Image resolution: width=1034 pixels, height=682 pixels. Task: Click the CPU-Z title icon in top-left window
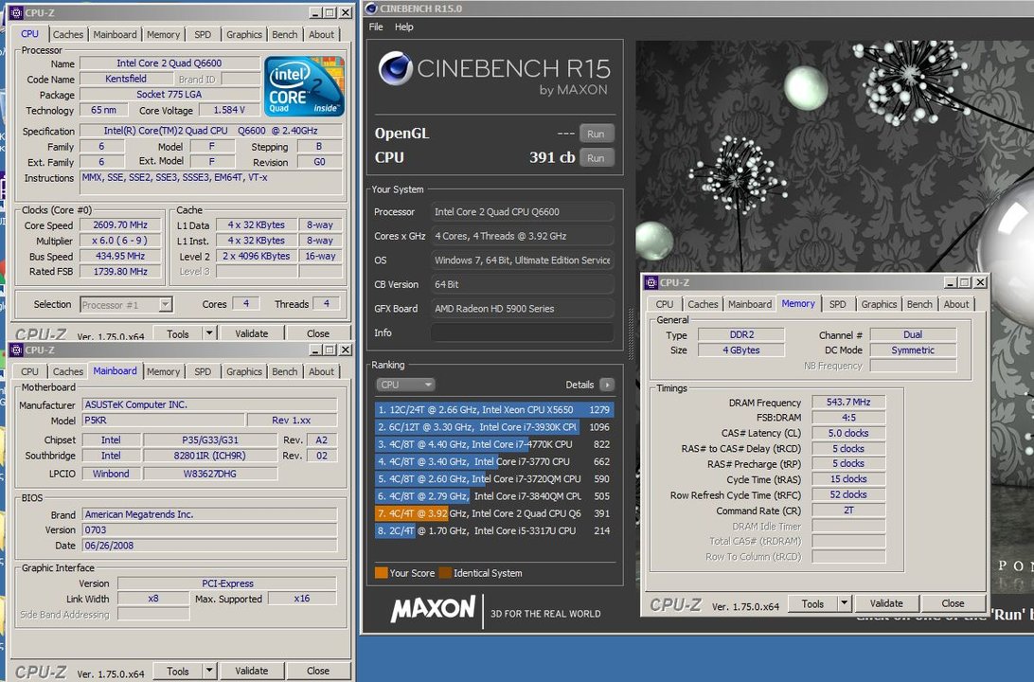[16, 12]
